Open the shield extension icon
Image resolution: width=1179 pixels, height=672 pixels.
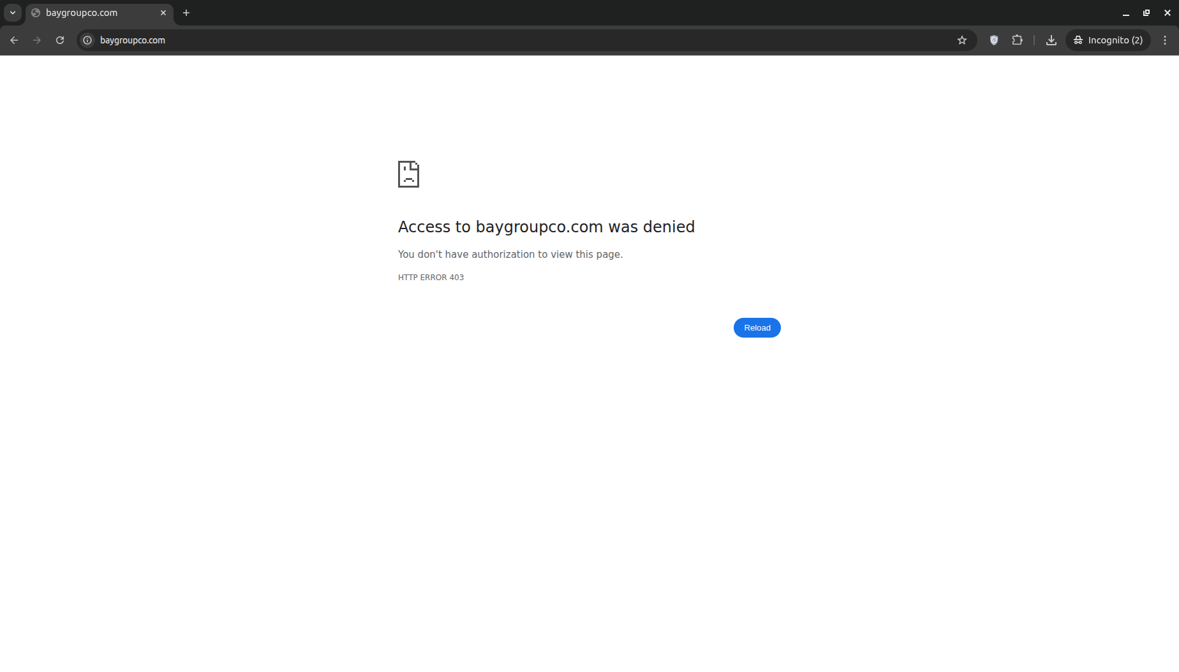[x=994, y=40]
